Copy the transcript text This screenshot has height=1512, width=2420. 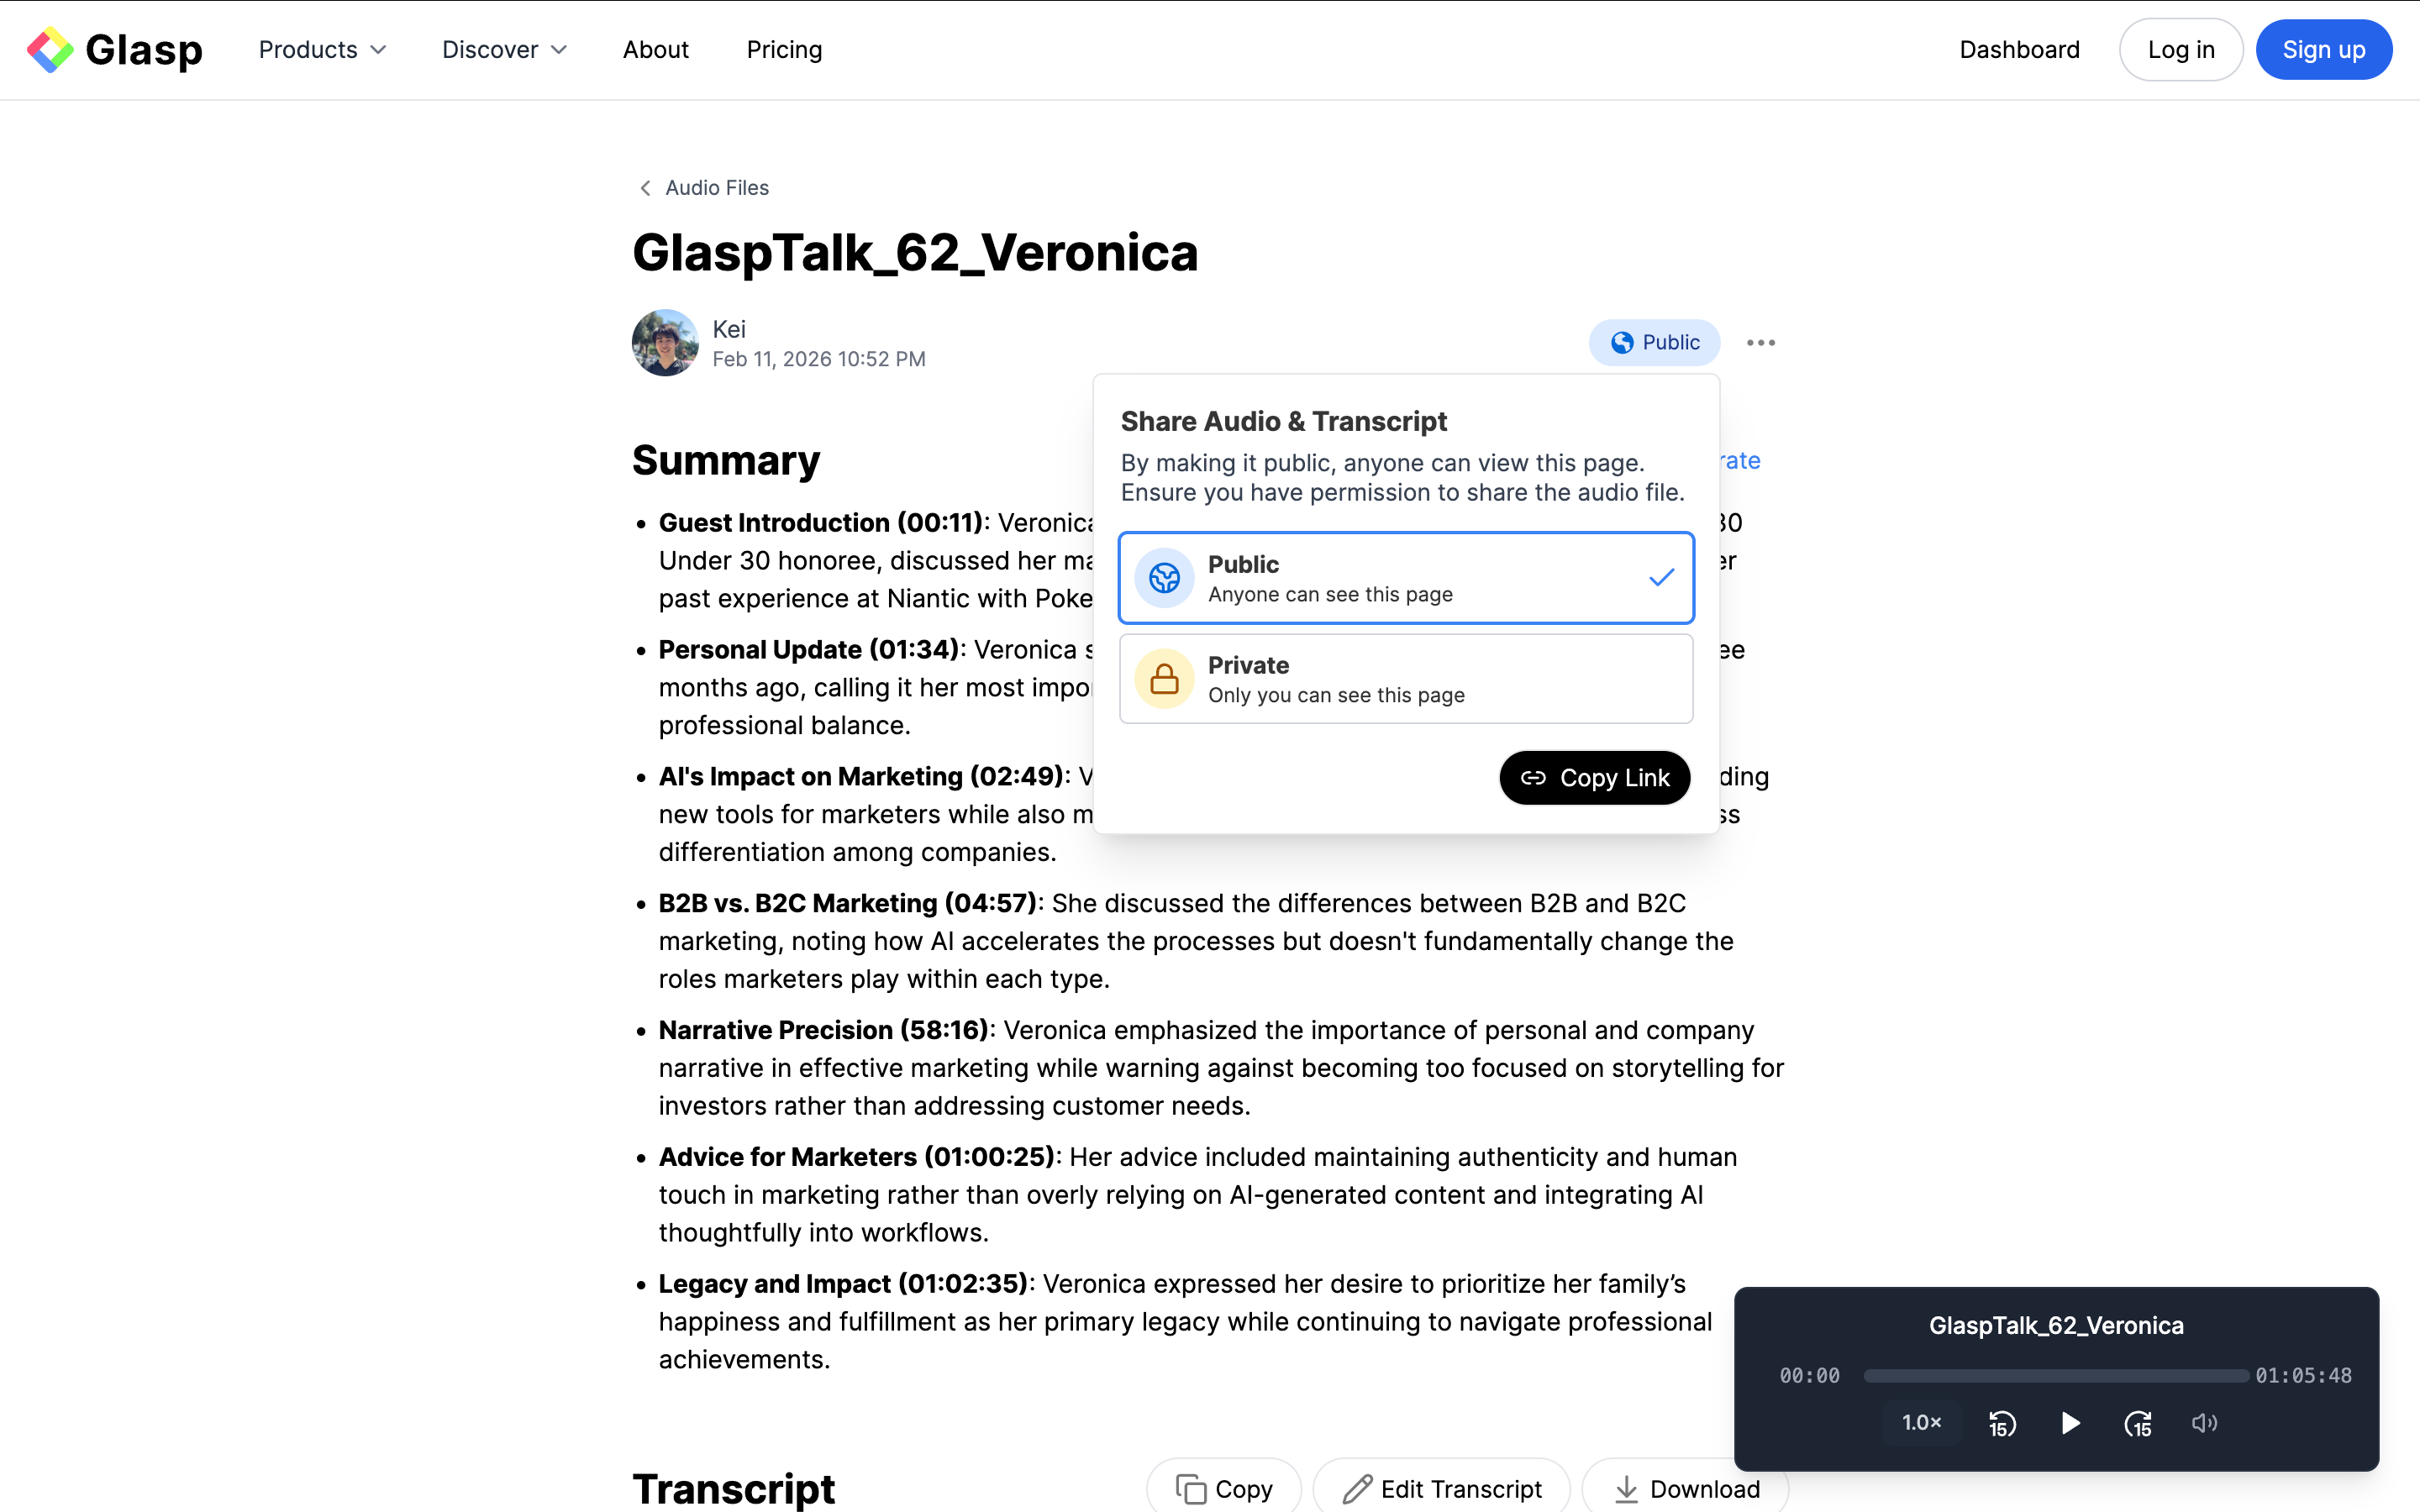tap(1224, 1489)
